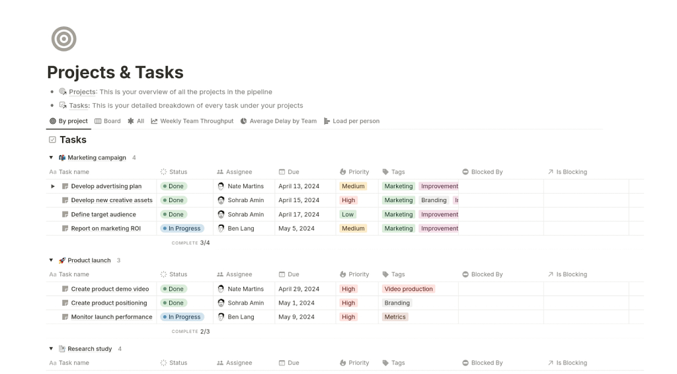This screenshot has height=374, width=677.
Task: Click page icon of Develop new creative assets
Action: (x=65, y=200)
